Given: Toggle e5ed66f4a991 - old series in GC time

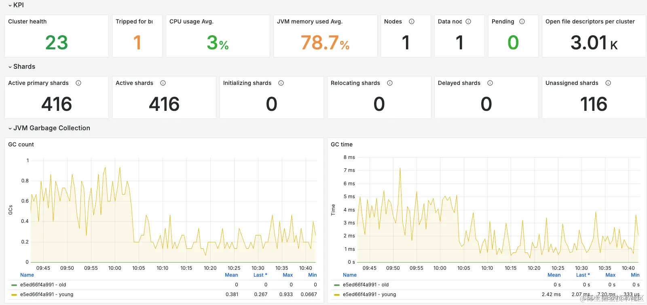Looking at the screenshot, I should pos(366,285).
